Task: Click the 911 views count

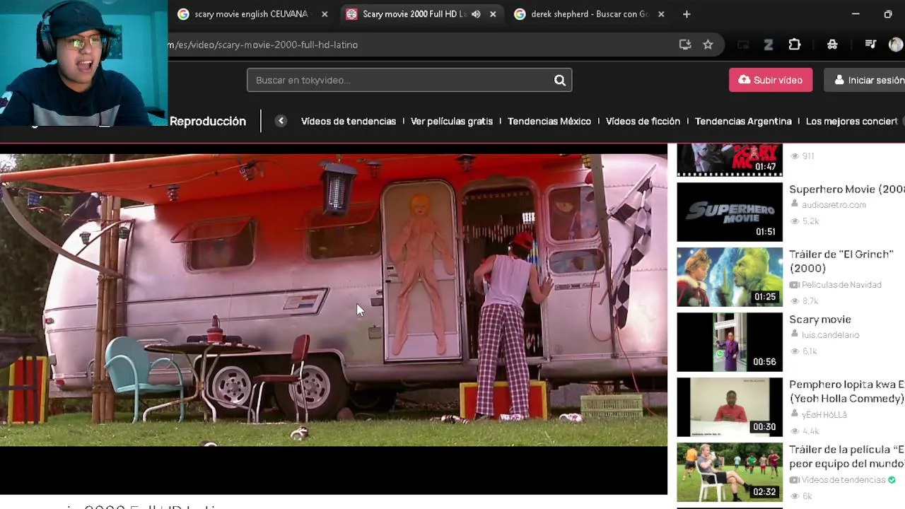Action: tap(808, 156)
